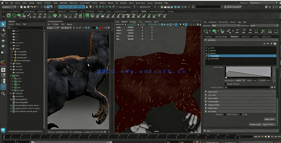Screen dimensions: 281x143
Task: Enable the checkbox below the ramp graph
Action: click(226, 84)
